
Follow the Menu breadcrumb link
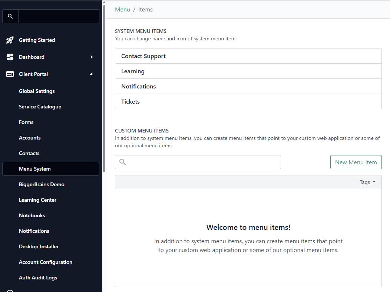click(x=122, y=10)
